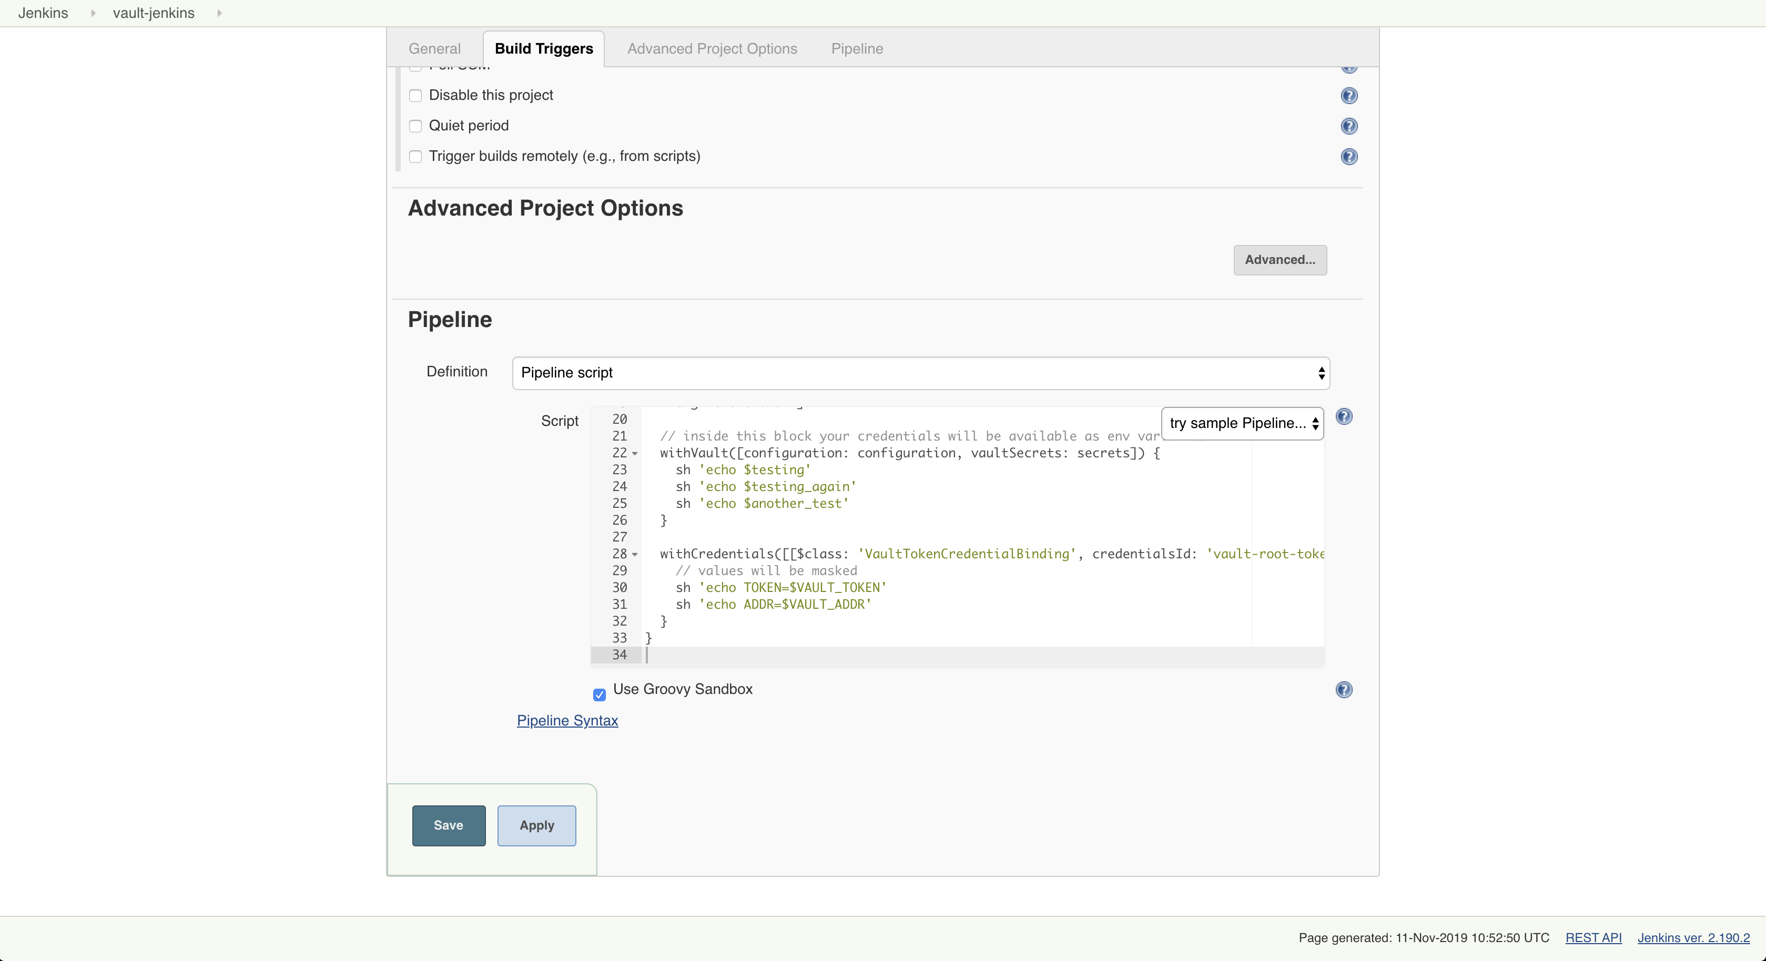Enable the Quiet period checkbox

(x=415, y=124)
